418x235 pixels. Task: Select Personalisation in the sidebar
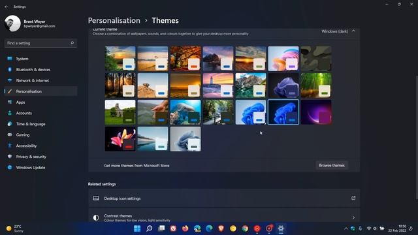click(40, 91)
